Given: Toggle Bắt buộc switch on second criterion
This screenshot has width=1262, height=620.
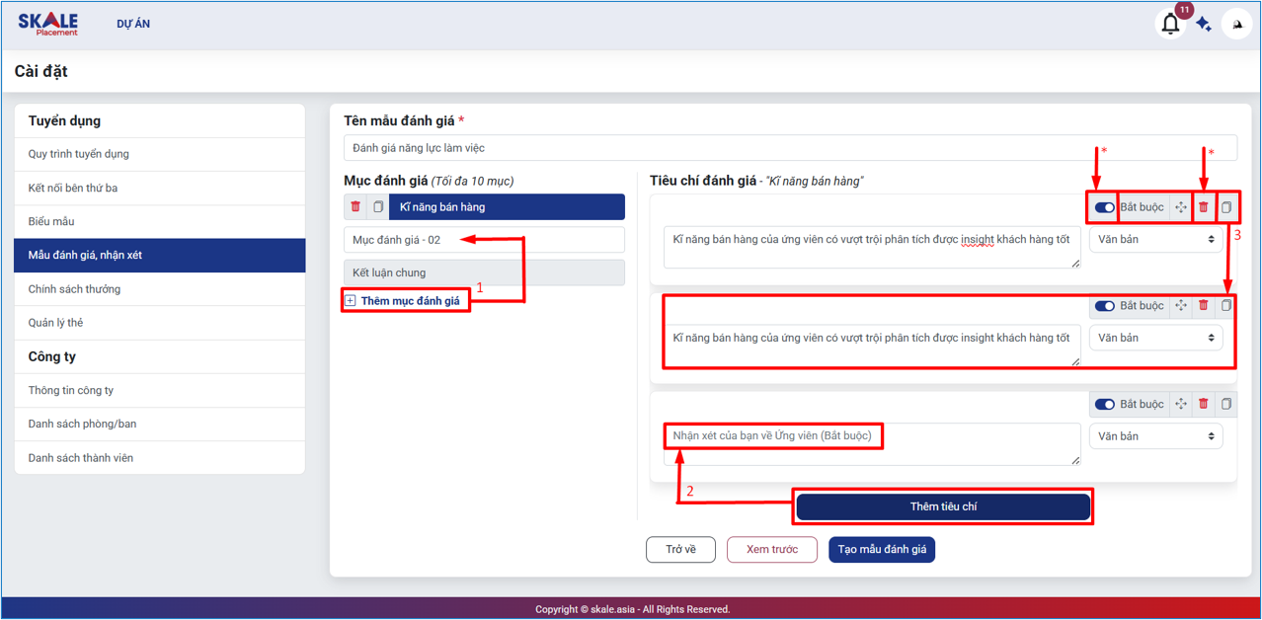Looking at the screenshot, I should 1104,306.
